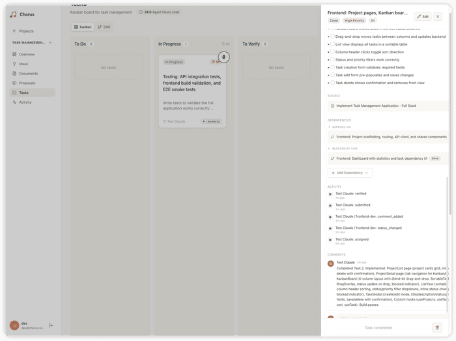Open blocked task Frontend Dashboard with statistics
This screenshot has height=341, width=456.
pos(388,158)
